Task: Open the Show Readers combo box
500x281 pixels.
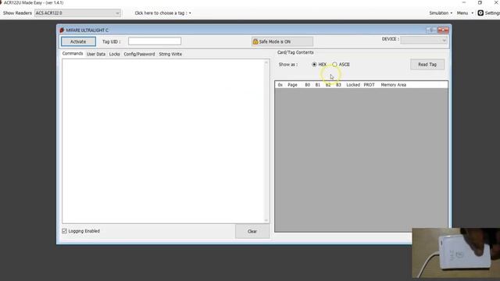Action: [x=77, y=13]
